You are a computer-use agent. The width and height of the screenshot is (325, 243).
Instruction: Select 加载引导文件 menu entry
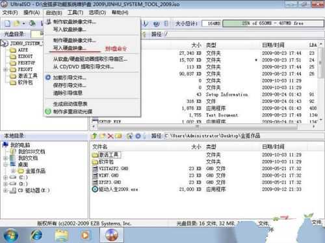click(x=70, y=78)
